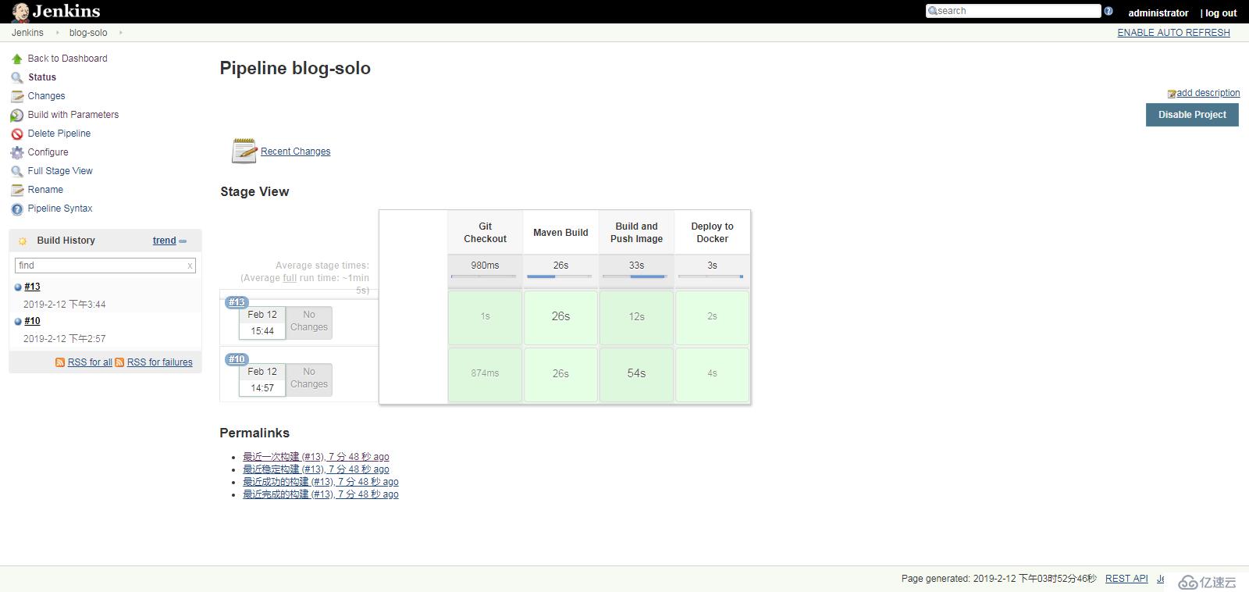1249x592 pixels.
Task: Click the Build with Parameters clock icon
Action: [17, 115]
